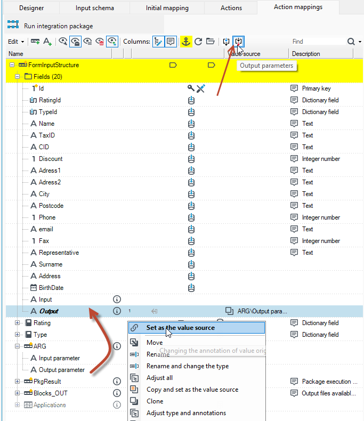Select the Postcode field row

184,206
